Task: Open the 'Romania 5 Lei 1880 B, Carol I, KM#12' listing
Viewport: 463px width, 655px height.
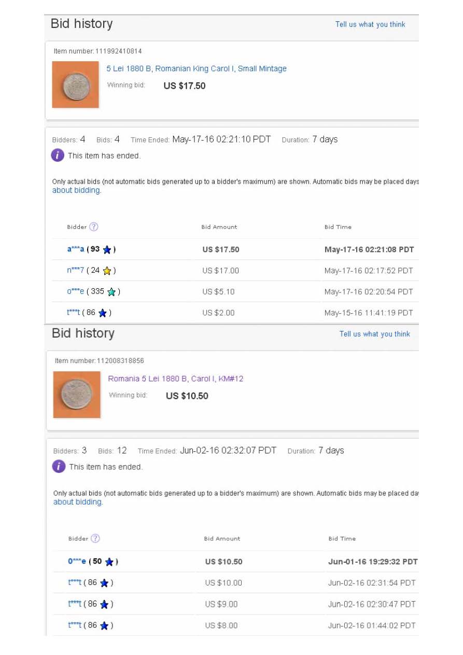Action: (x=175, y=379)
